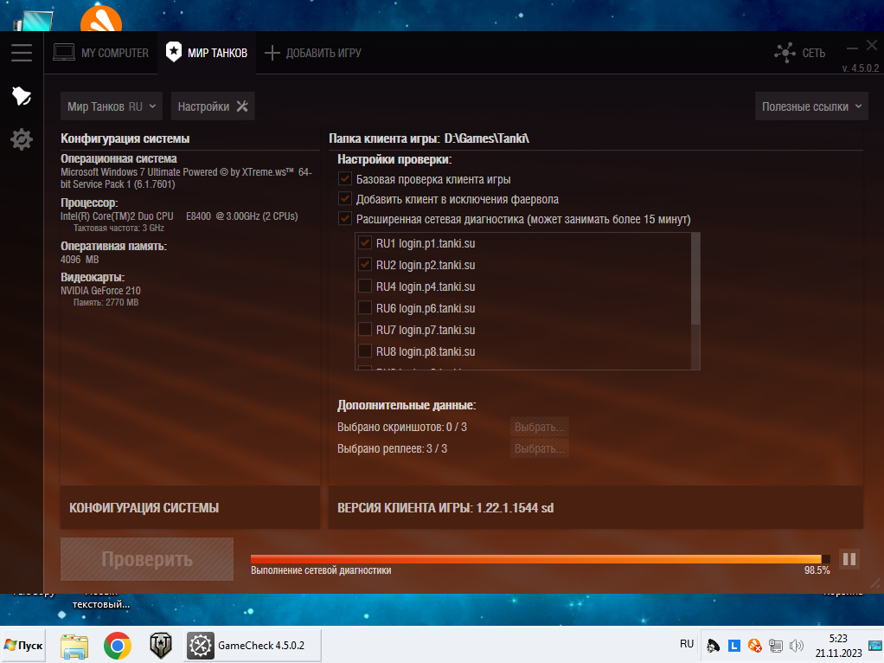Check RU8 login.p8.tanki.su server

pos(365,351)
